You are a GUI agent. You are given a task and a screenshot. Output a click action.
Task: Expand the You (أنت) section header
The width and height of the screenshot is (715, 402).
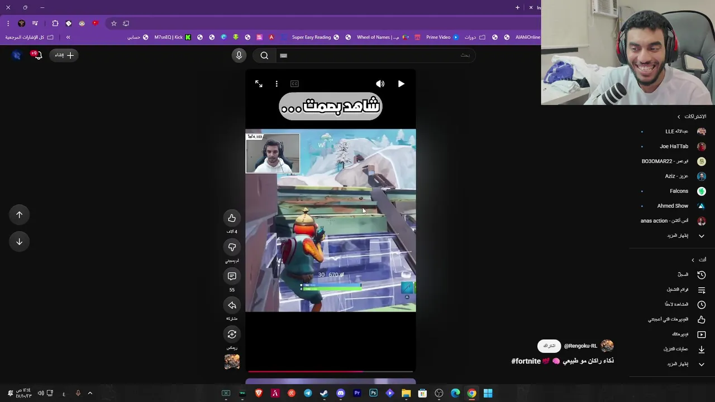[x=699, y=260]
